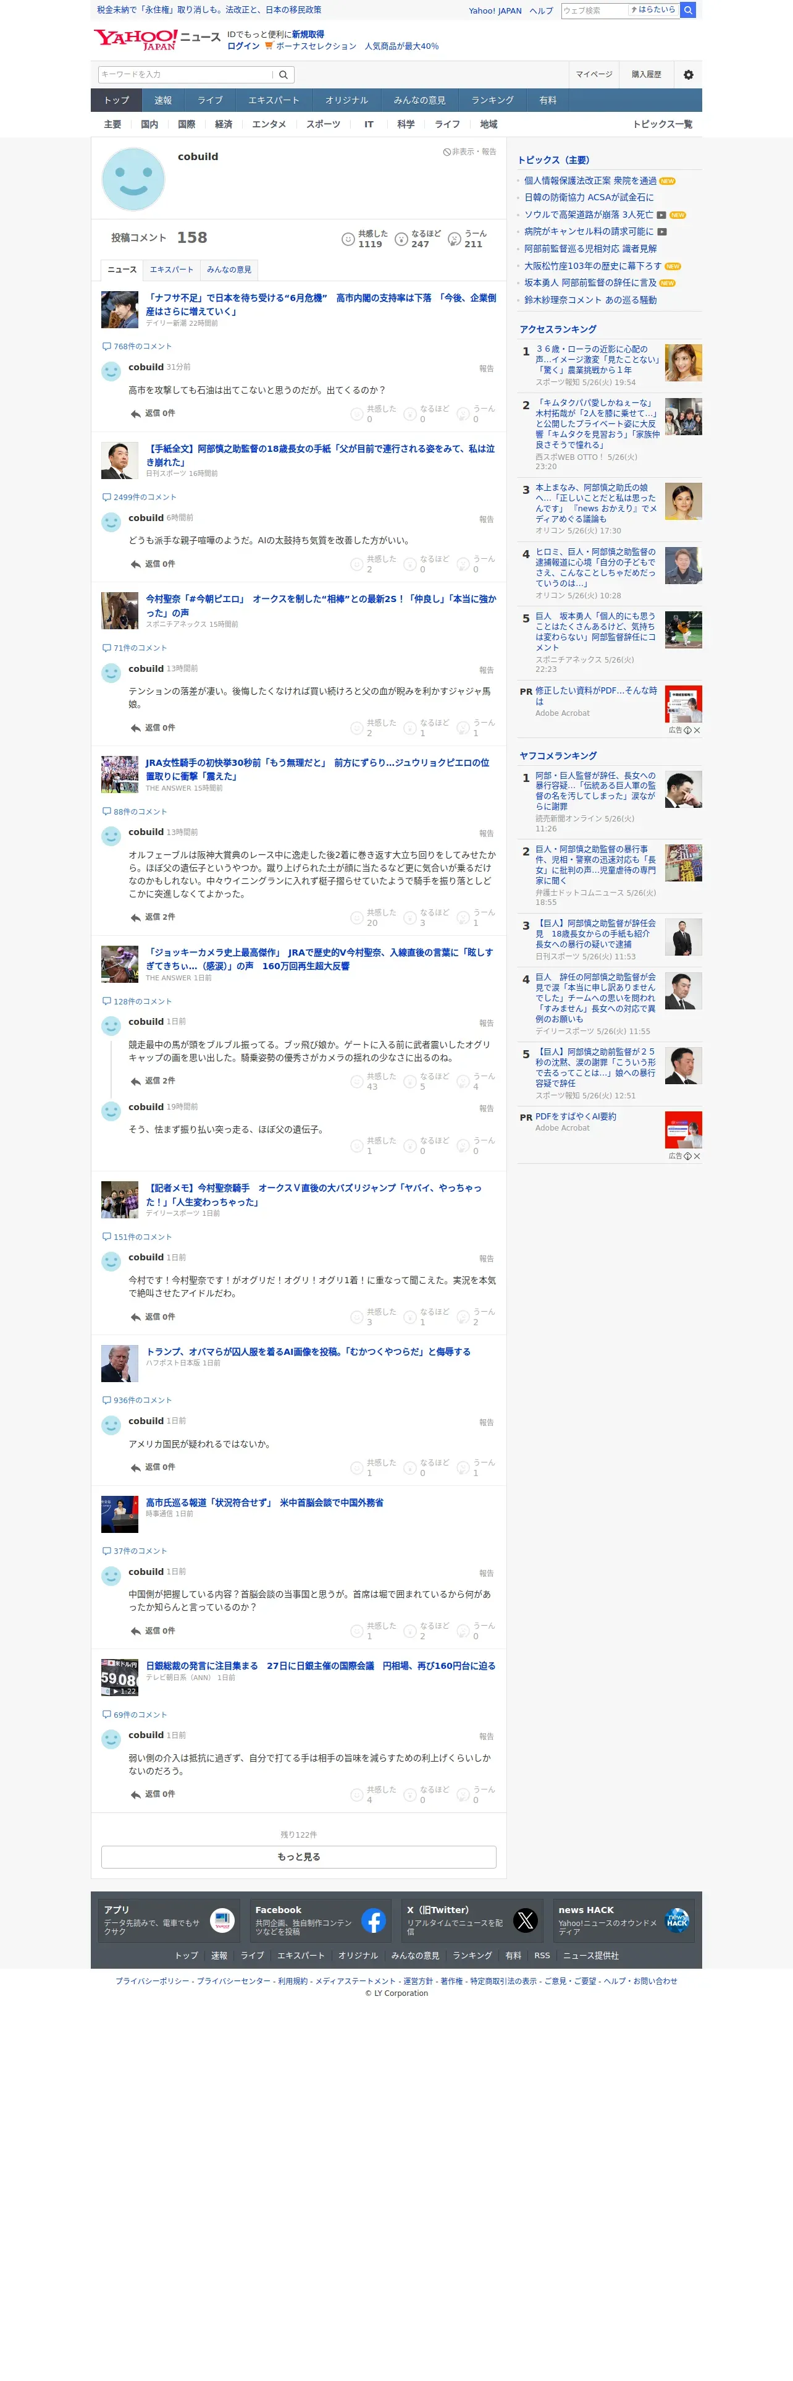
Task: Switch to the エキスパート comment tab
Action: click(x=172, y=270)
